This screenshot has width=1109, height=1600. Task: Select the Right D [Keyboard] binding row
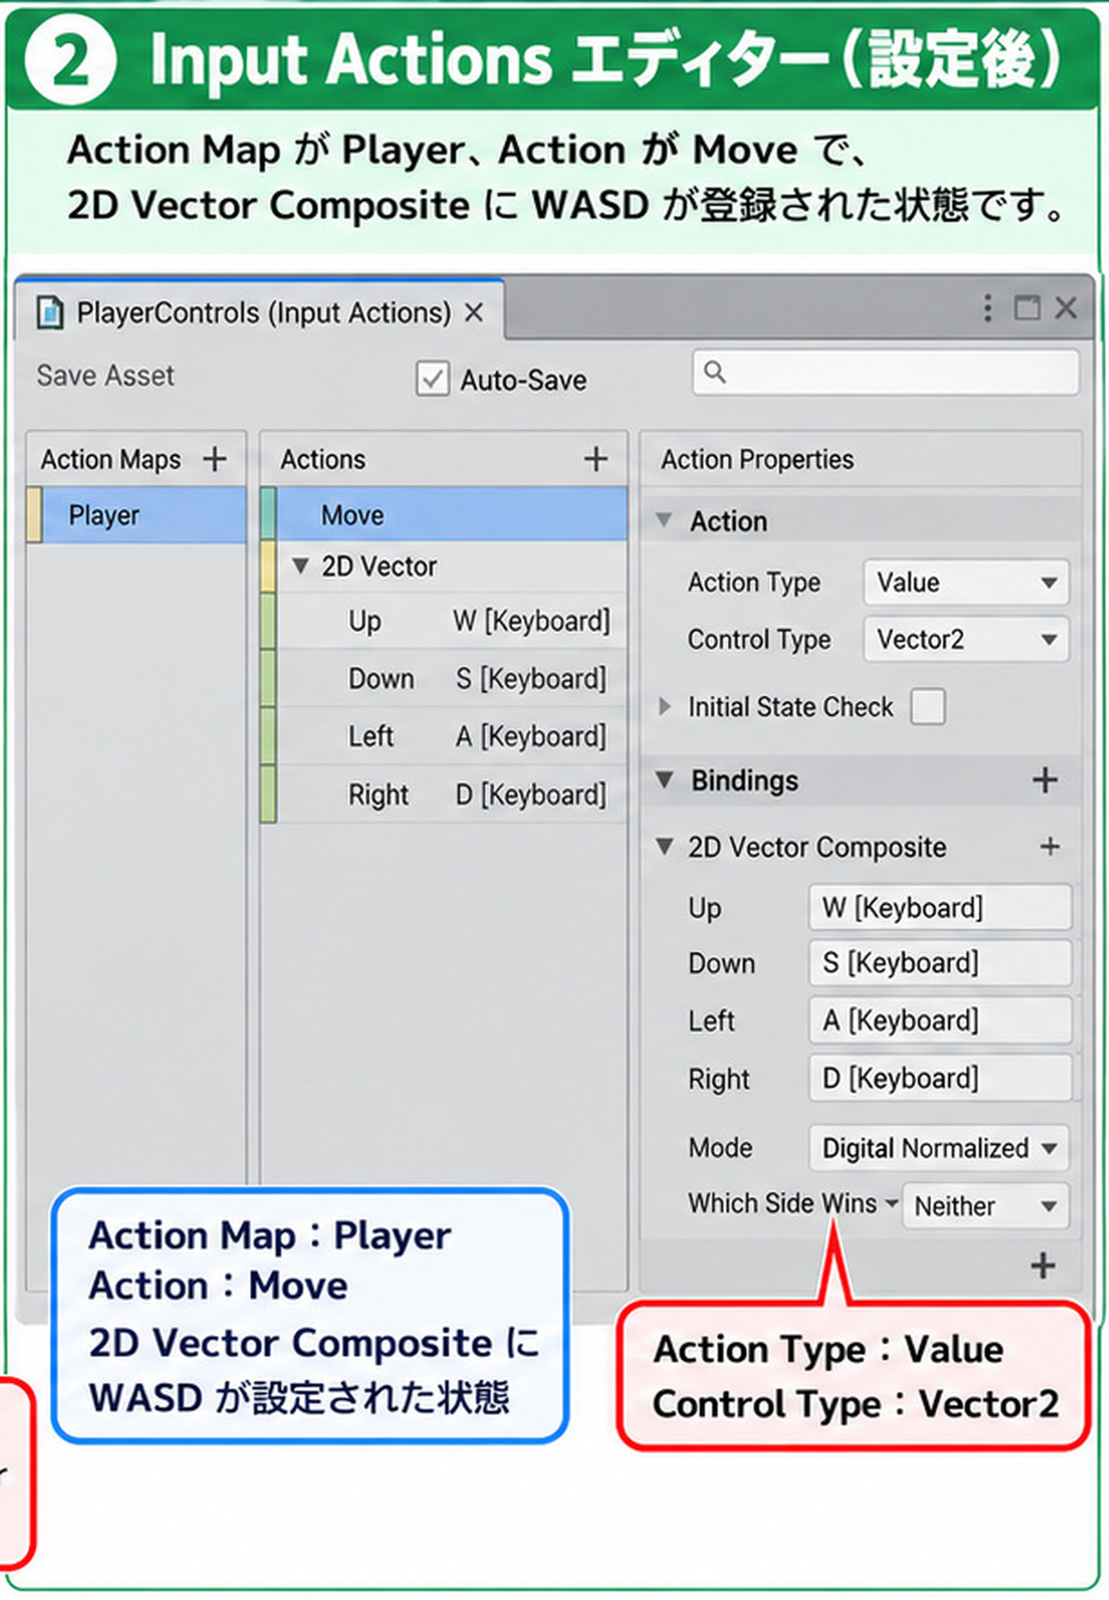point(444,794)
